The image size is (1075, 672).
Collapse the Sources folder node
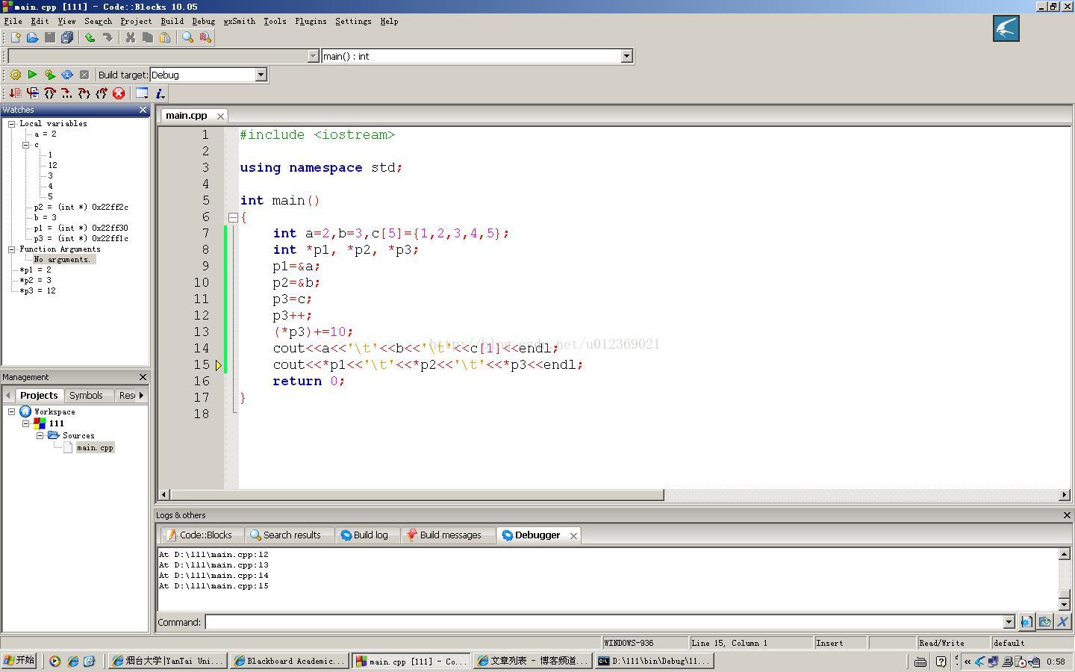[x=40, y=435]
